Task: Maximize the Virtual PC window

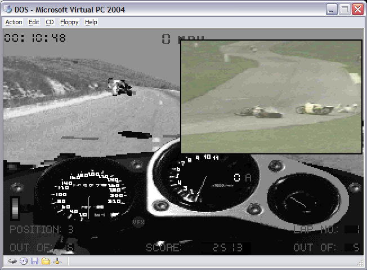Action: pos(344,10)
